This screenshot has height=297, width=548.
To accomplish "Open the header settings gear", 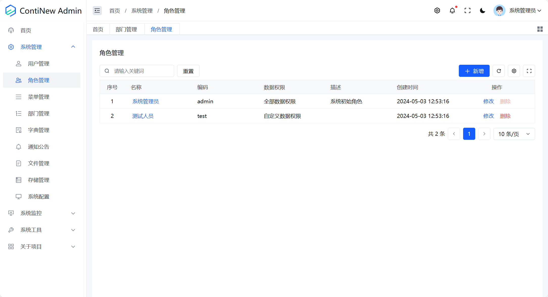I will [437, 11].
